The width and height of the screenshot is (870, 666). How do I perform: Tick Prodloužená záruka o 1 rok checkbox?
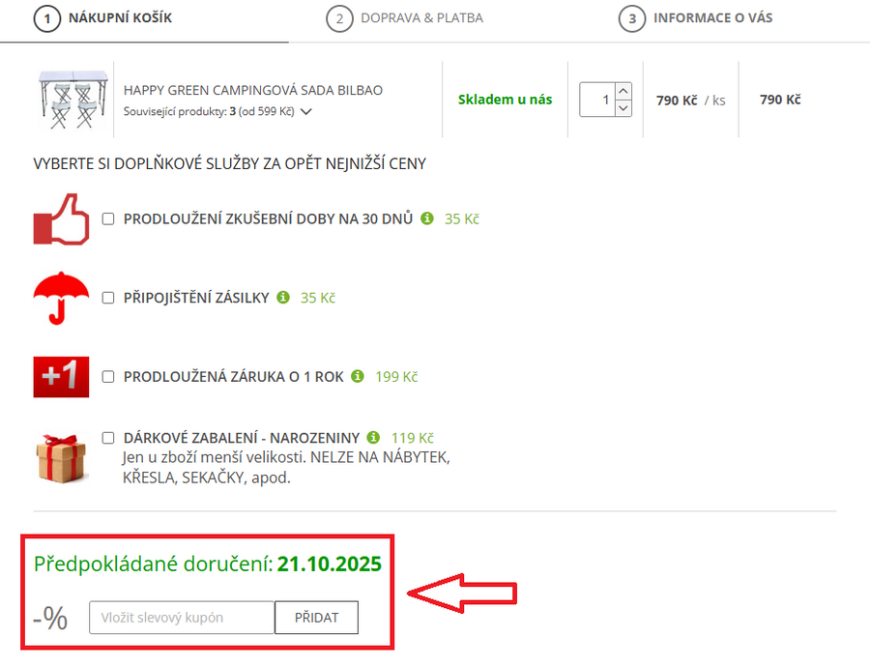point(108,377)
